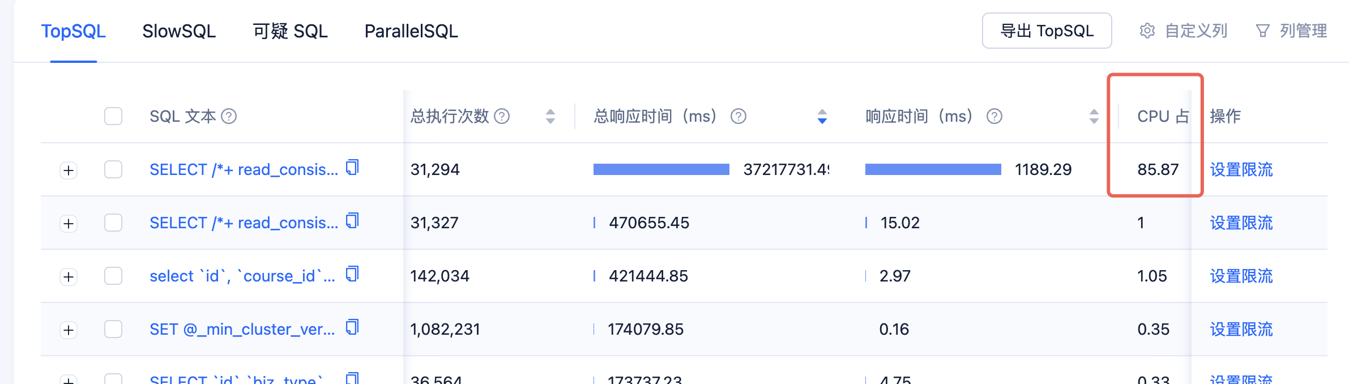Sort by 总响应时间 (ms) column arrows
This screenshot has height=384, width=1349.
click(822, 117)
